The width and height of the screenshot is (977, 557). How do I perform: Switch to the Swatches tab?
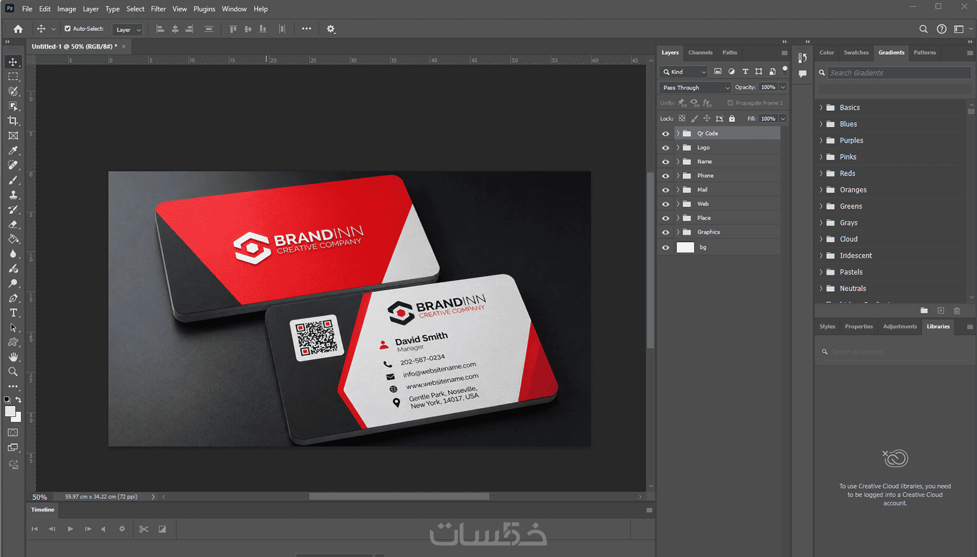pyautogui.click(x=856, y=52)
